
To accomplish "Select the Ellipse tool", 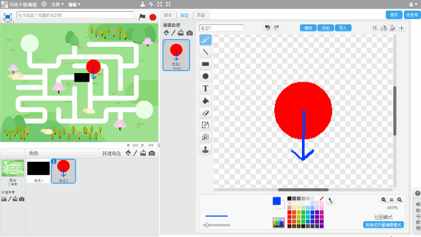I will [205, 76].
